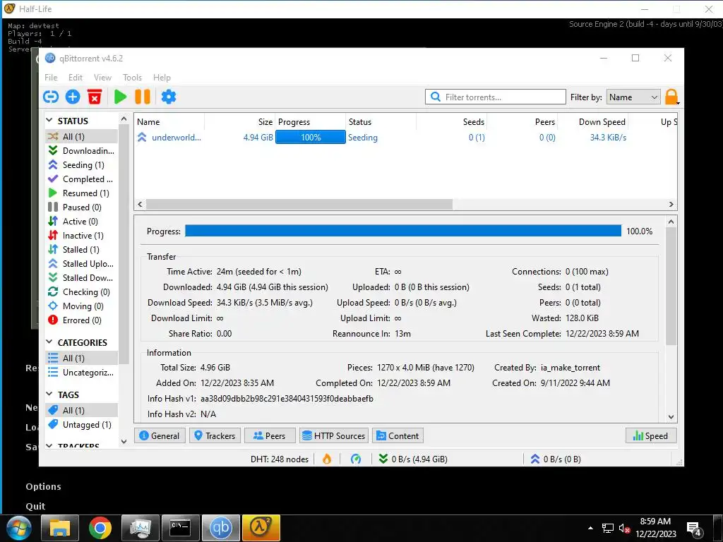Click the torrent's 100% progress bar
This screenshot has height=542, width=723.
click(311, 138)
